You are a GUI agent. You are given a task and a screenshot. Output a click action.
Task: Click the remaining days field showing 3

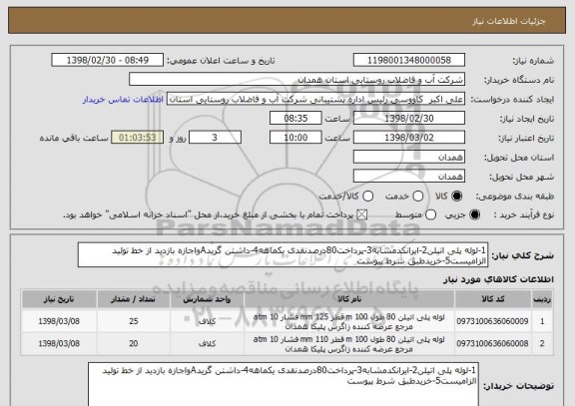[215, 138]
